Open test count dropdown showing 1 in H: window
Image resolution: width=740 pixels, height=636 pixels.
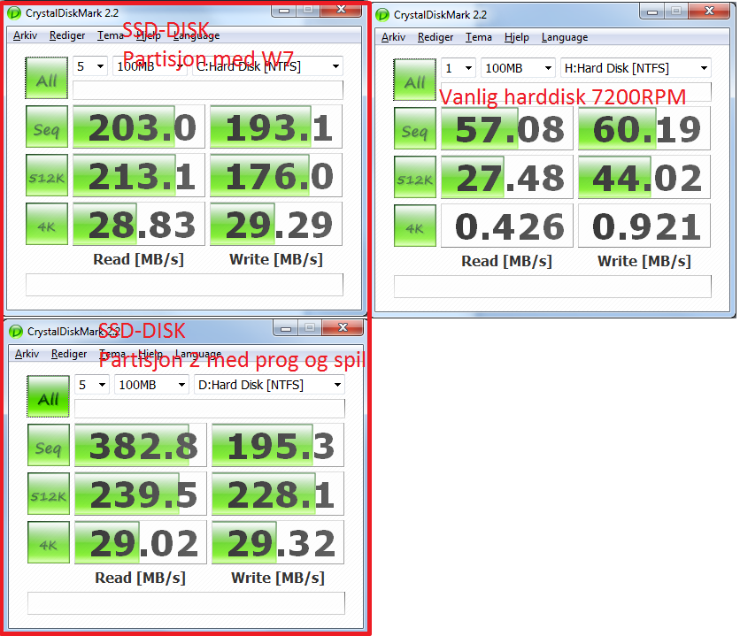[x=459, y=68]
